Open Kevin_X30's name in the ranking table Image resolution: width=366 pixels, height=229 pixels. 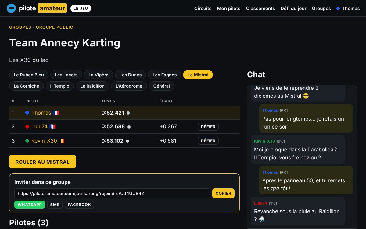point(44,141)
